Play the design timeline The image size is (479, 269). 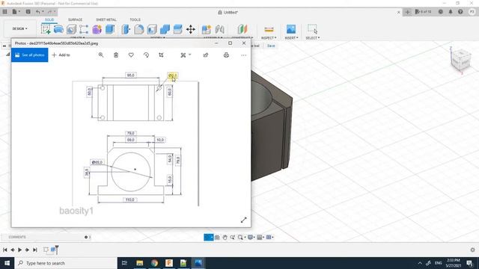point(20,250)
